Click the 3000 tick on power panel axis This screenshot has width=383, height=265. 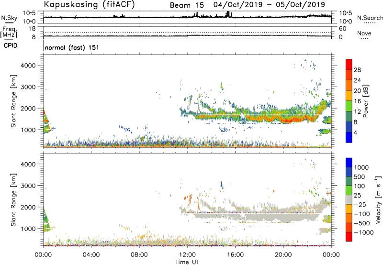coord(28,87)
